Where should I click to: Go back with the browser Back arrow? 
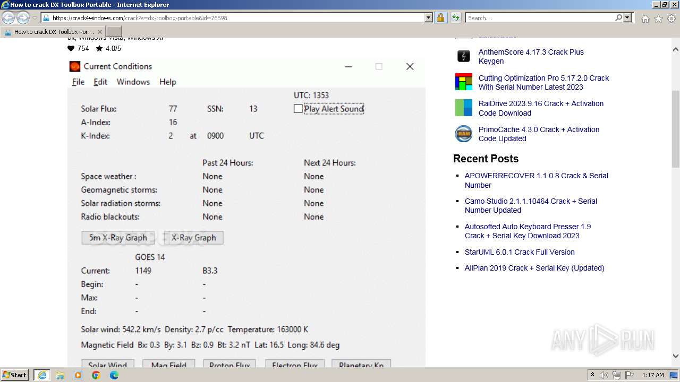tap(8, 18)
